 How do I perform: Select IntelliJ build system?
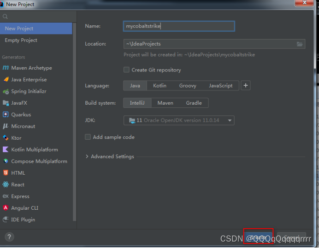pyautogui.click(x=137, y=103)
